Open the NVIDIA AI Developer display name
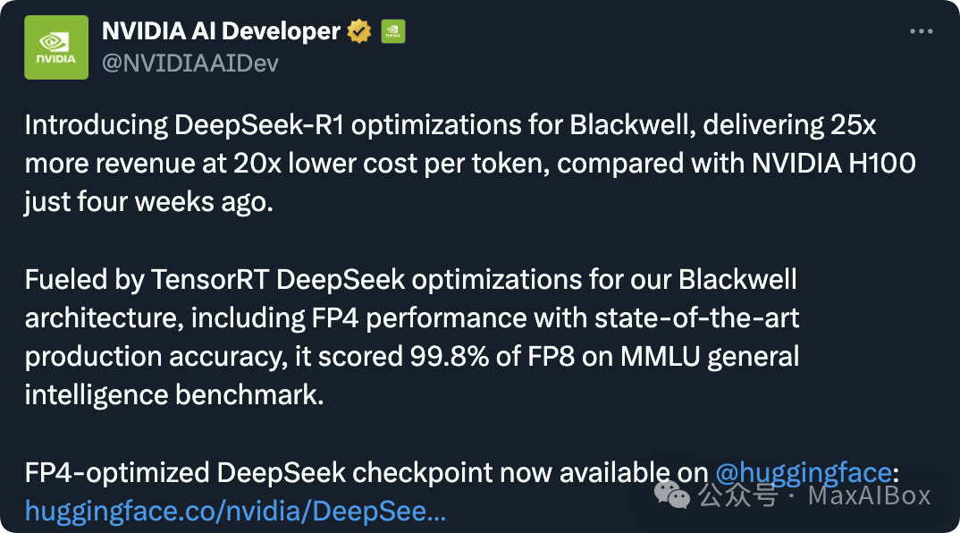Image resolution: width=960 pixels, height=533 pixels. (x=221, y=31)
